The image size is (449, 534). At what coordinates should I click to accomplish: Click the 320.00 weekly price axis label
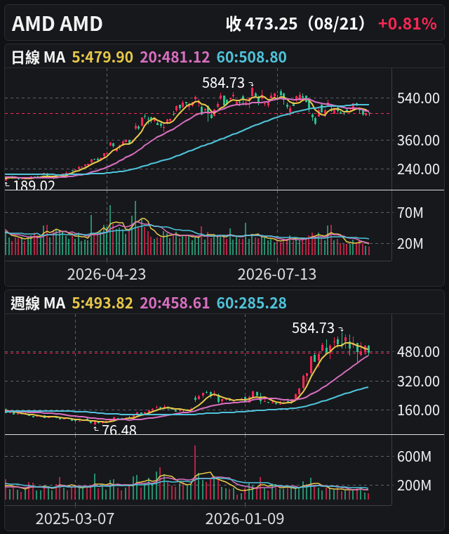418,382
